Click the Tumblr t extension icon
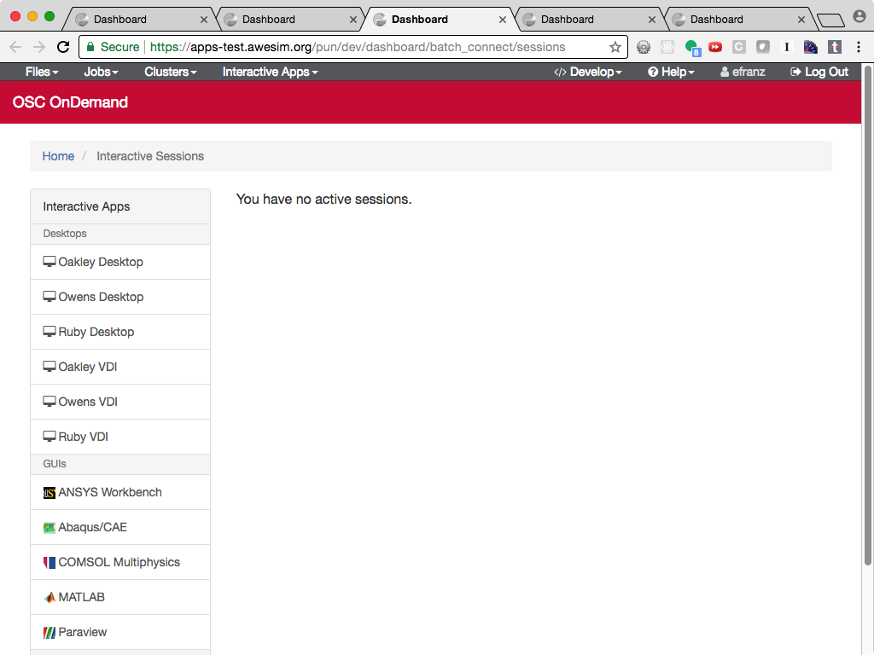This screenshot has height=655, width=874. [835, 48]
